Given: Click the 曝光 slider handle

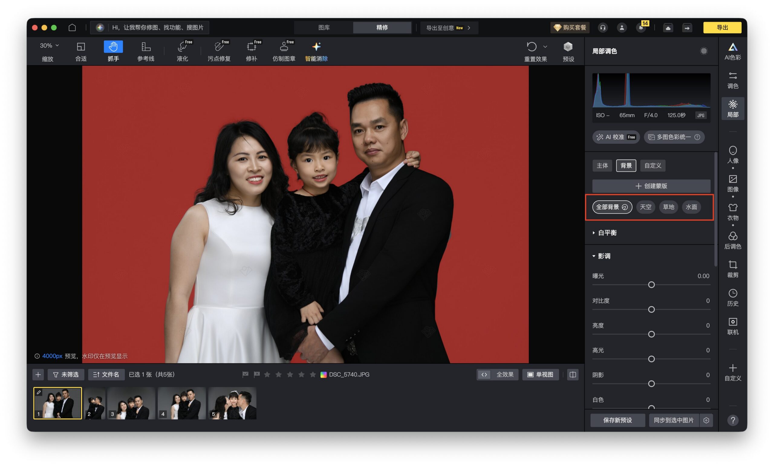Looking at the screenshot, I should coord(651,285).
